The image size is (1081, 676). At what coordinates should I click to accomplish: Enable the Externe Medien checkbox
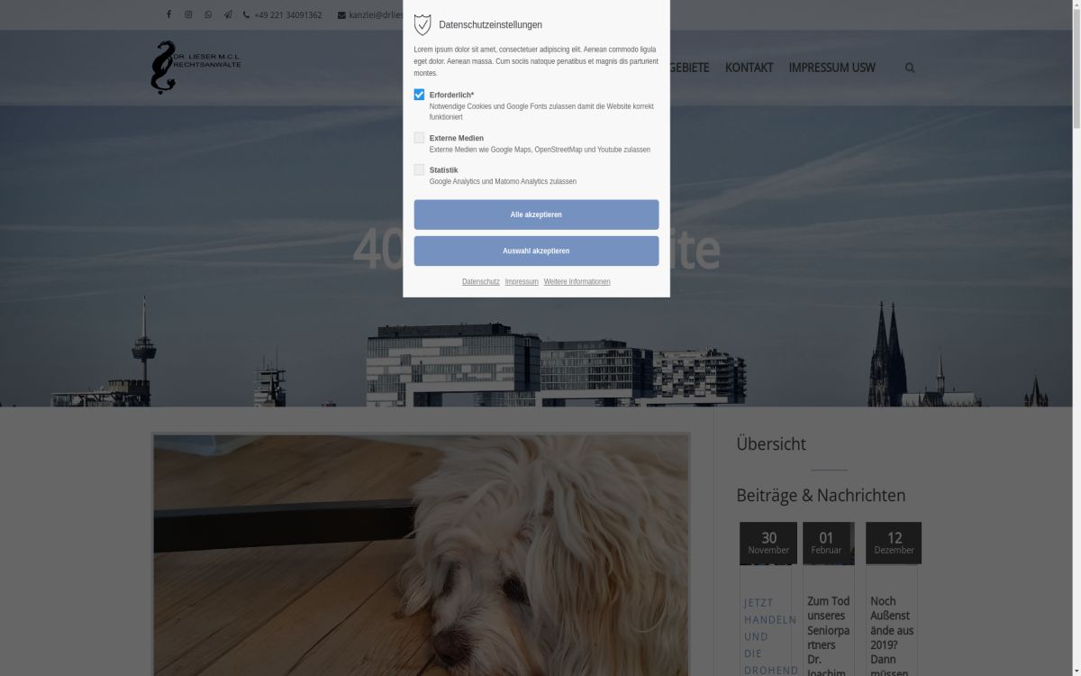point(419,138)
